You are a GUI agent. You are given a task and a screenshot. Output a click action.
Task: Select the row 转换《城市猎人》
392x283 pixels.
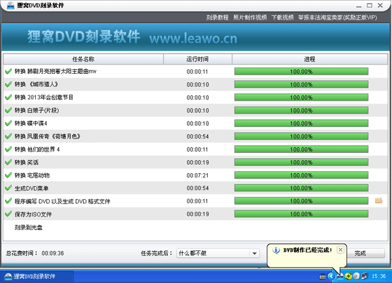coord(195,84)
